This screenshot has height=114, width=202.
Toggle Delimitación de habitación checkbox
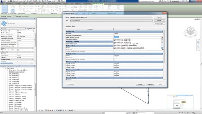[x=18, y=44]
